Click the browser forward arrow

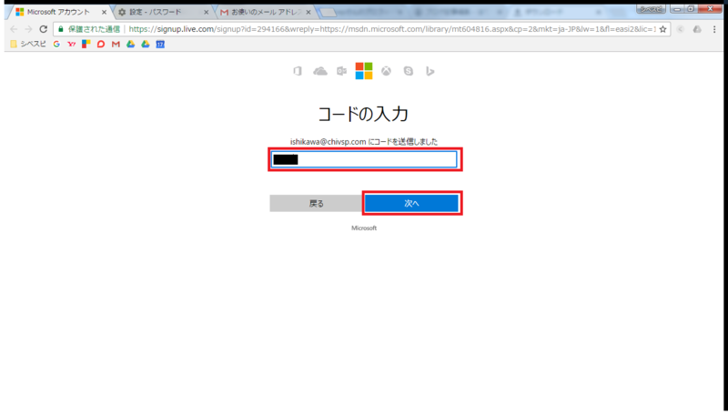coord(28,29)
